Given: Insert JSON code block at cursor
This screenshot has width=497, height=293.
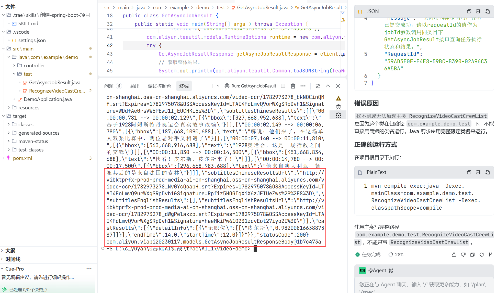Looking at the screenshot, I should [478, 11].
